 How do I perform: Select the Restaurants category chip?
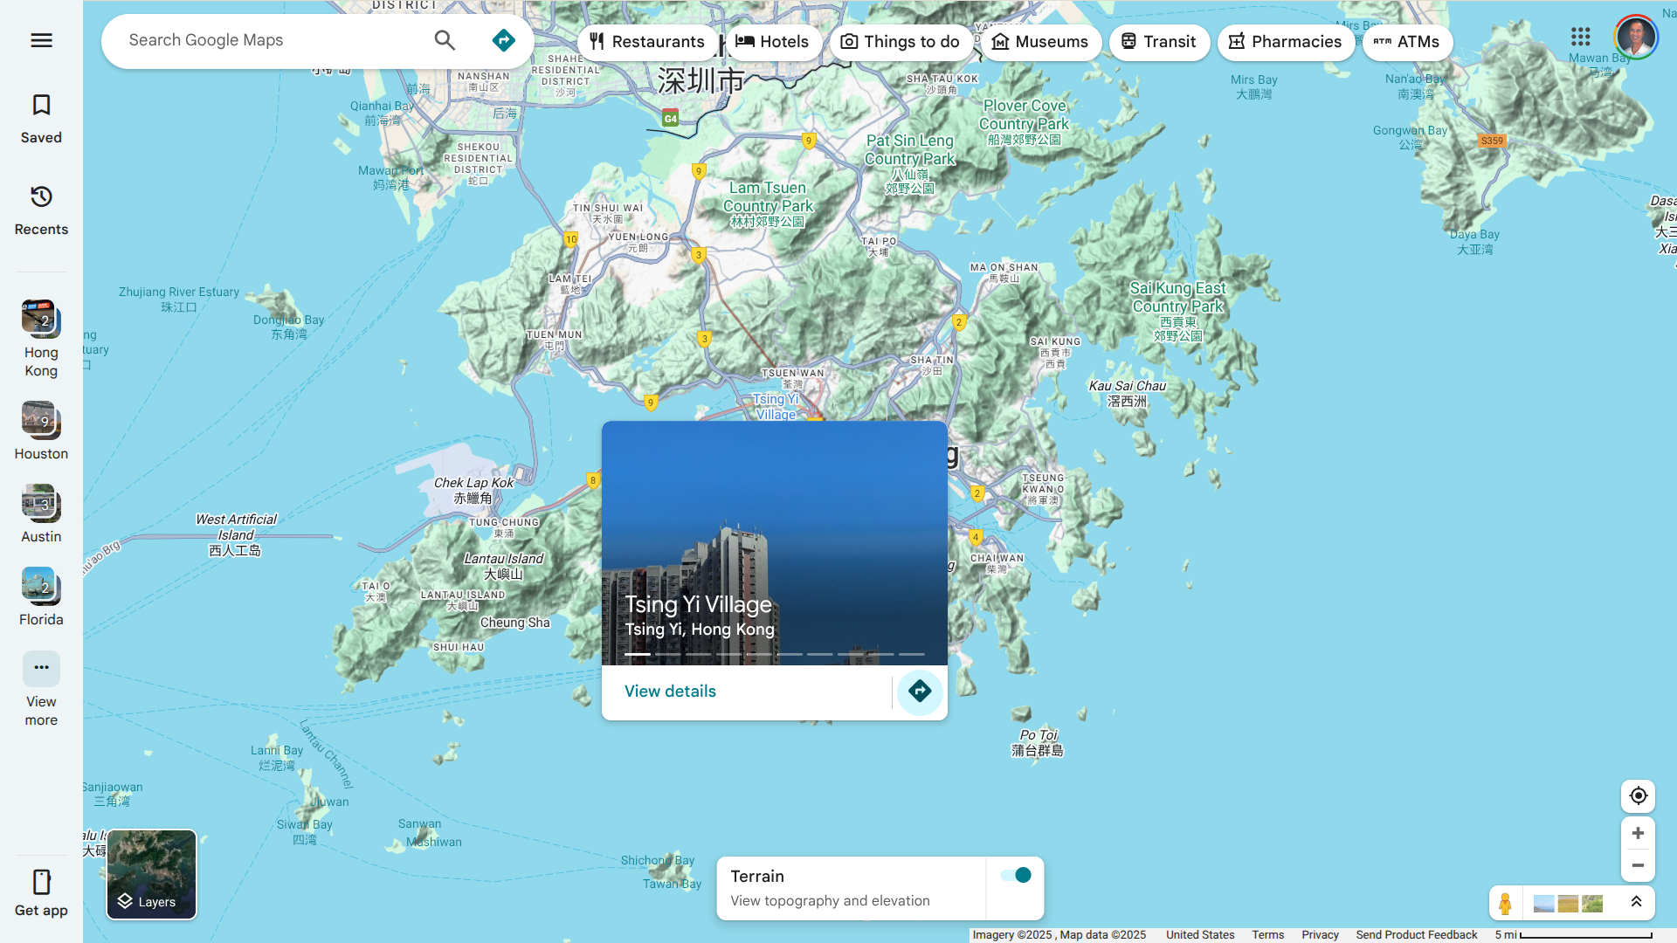click(x=646, y=42)
